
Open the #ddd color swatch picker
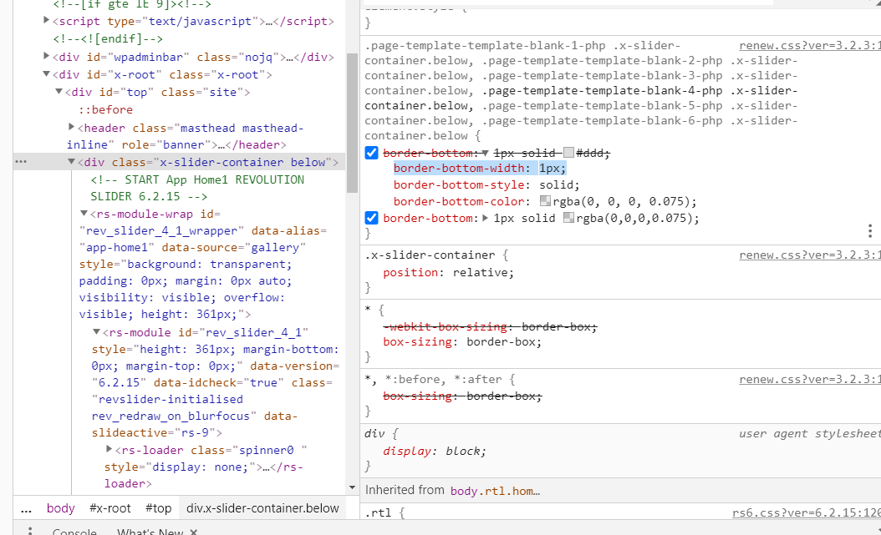pyautogui.click(x=568, y=153)
